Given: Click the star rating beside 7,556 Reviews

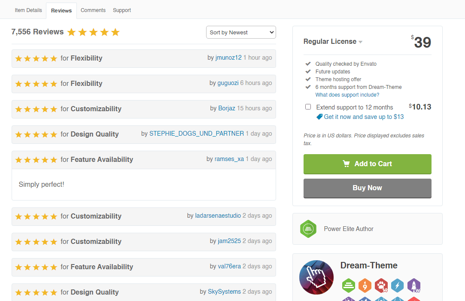Looking at the screenshot, I should [x=94, y=31].
